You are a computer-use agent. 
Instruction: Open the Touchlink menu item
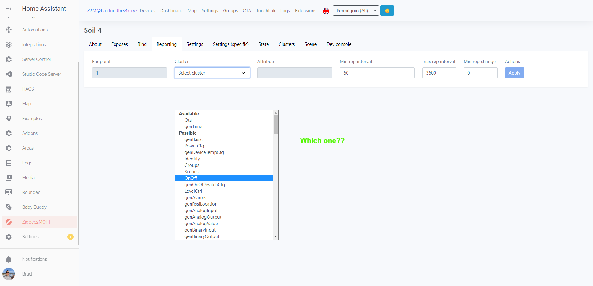point(266,10)
